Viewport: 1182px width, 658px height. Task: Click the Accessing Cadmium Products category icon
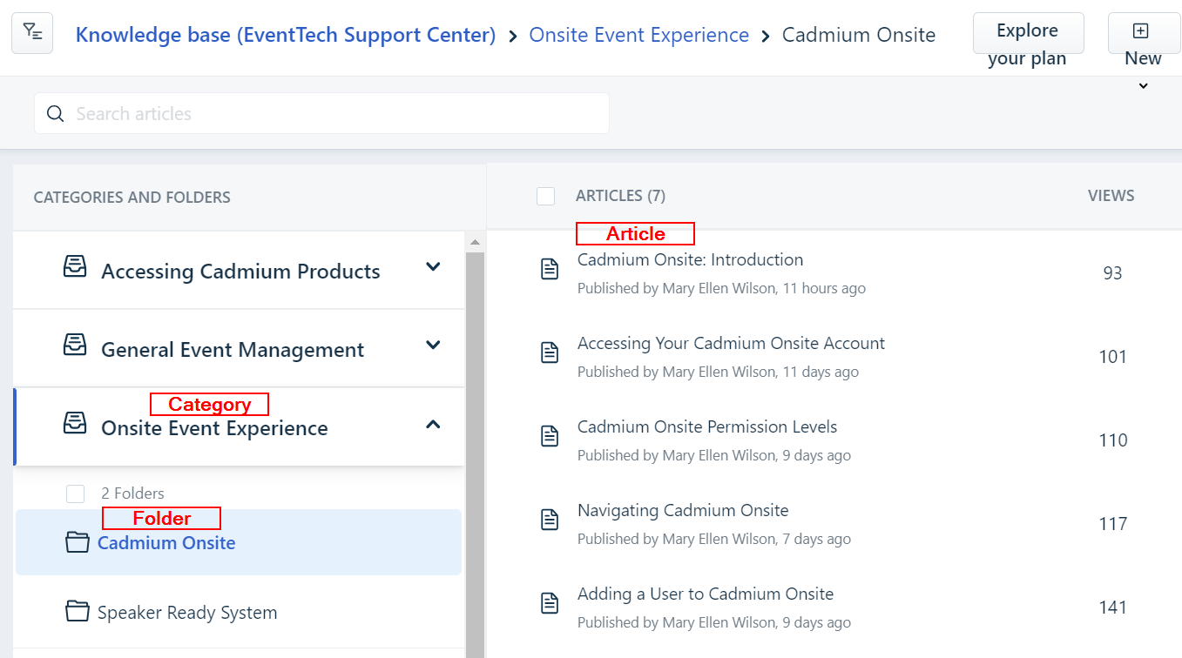75,266
